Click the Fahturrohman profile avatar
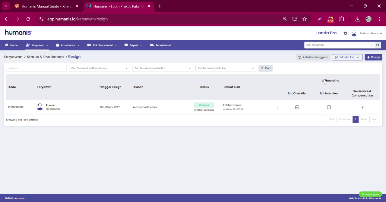Viewport: 386px width, 202px height. pyautogui.click(x=354, y=33)
